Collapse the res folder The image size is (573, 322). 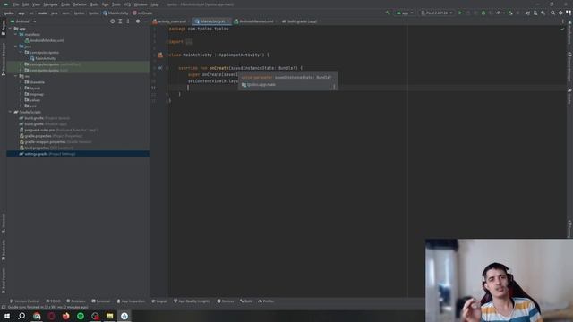(x=16, y=76)
